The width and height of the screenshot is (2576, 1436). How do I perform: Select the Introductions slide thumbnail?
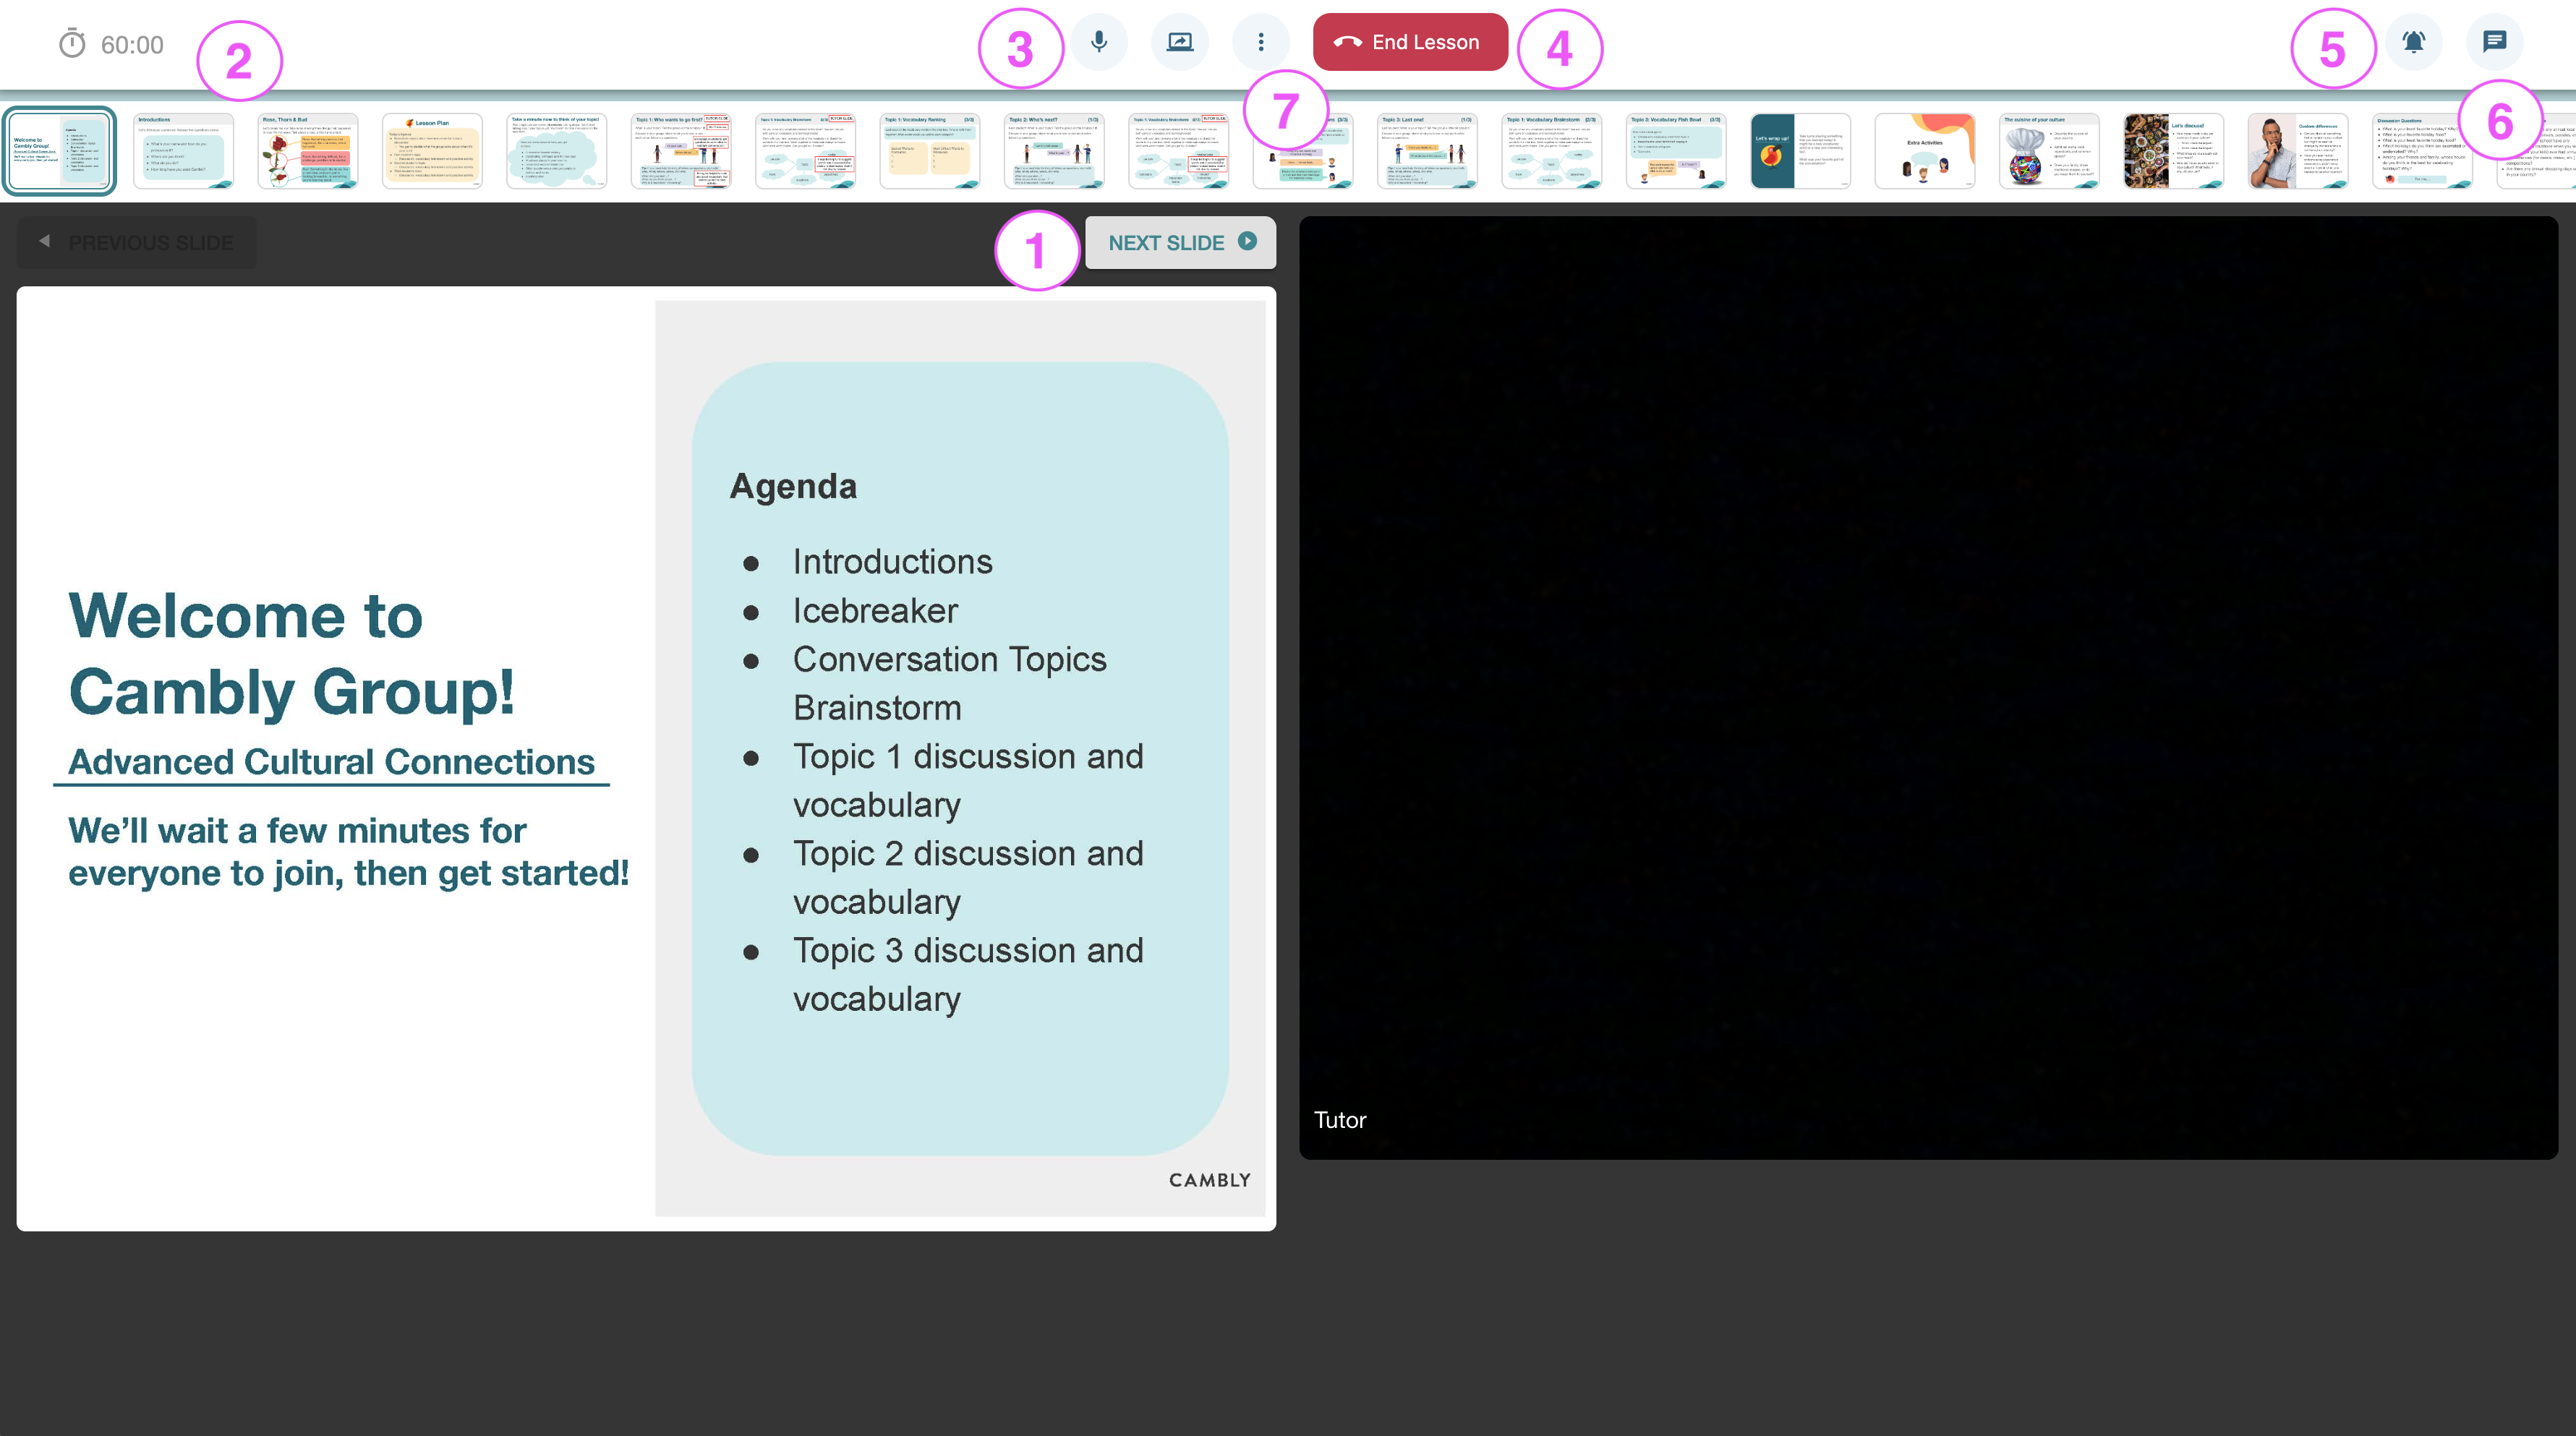tap(183, 151)
